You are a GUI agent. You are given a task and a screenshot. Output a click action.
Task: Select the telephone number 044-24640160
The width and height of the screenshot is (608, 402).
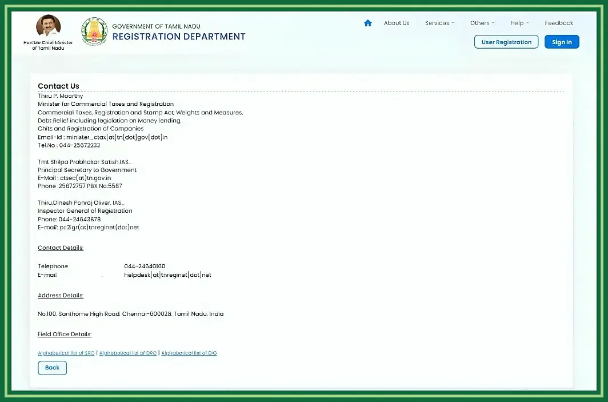click(145, 266)
